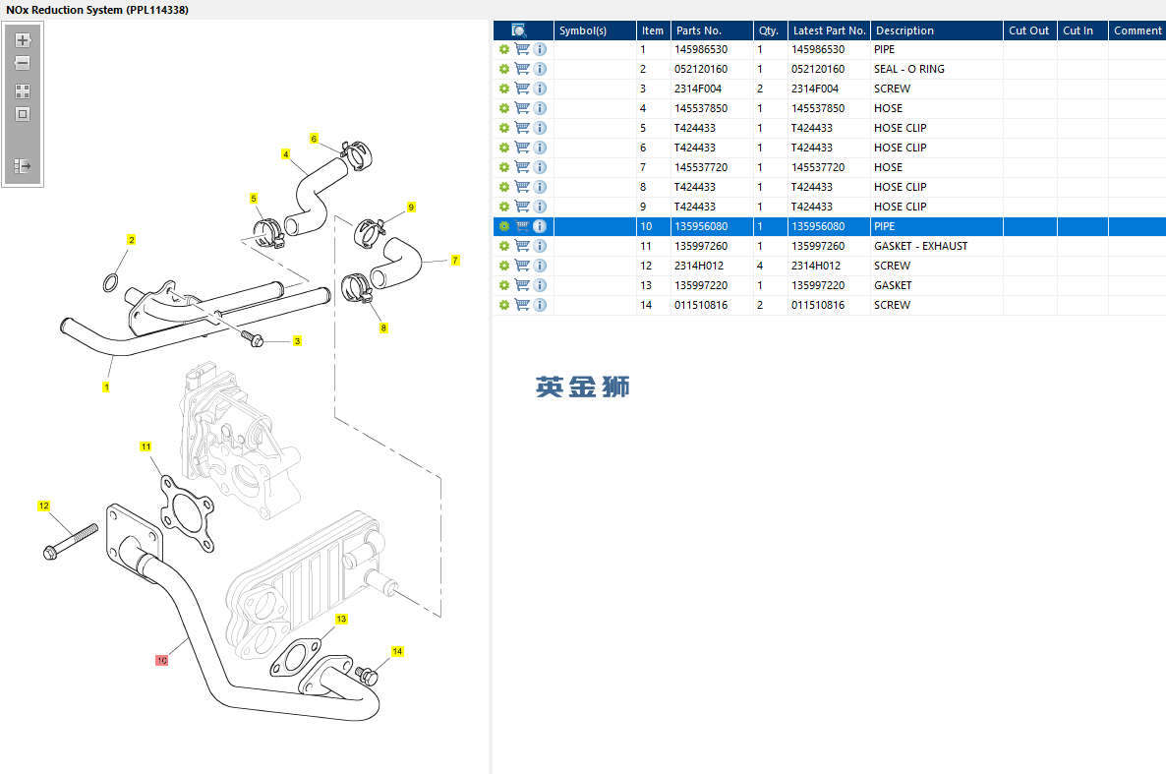Viewport: 1166px width, 774px height.
Task: Sort by Parts No. column header
Action: pyautogui.click(x=713, y=30)
